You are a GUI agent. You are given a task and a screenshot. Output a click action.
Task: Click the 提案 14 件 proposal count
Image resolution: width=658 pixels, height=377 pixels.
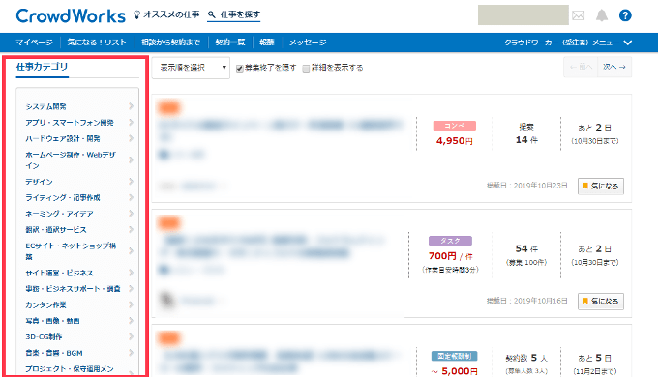tap(526, 133)
